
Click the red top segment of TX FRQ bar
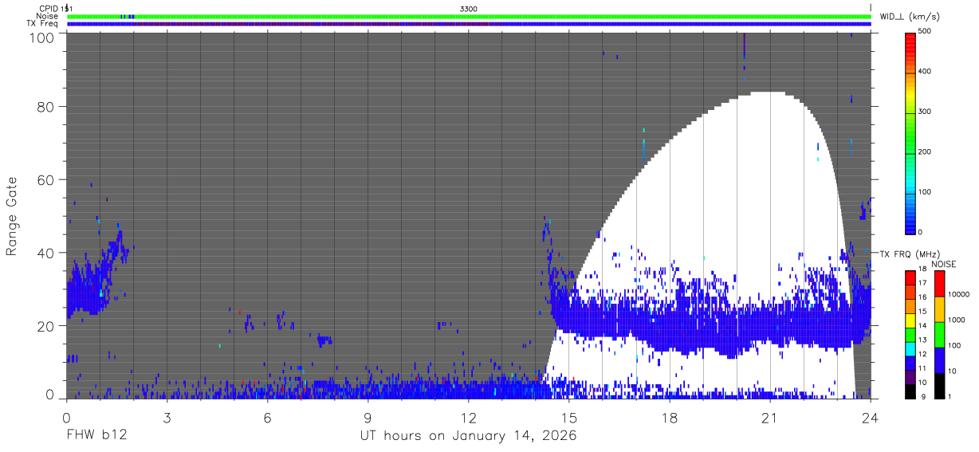click(x=911, y=277)
